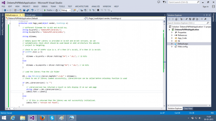Expand the References tree node
Viewport: 216px width, 121px height.
(x=172, y=35)
